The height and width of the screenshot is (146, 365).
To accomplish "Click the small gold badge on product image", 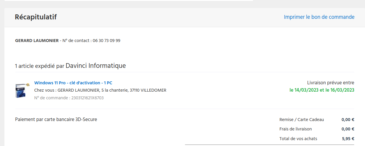I will pyautogui.click(x=28, y=84).
